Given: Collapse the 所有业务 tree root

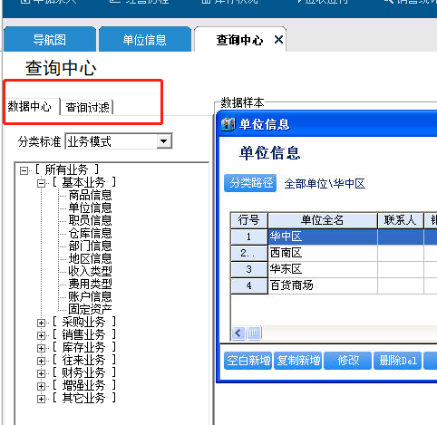Looking at the screenshot, I should (24, 170).
